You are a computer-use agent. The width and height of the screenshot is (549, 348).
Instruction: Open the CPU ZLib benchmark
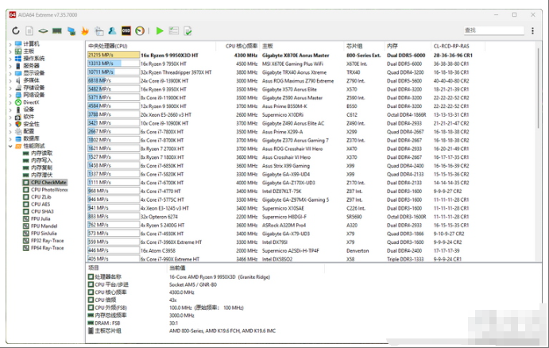tap(41, 197)
